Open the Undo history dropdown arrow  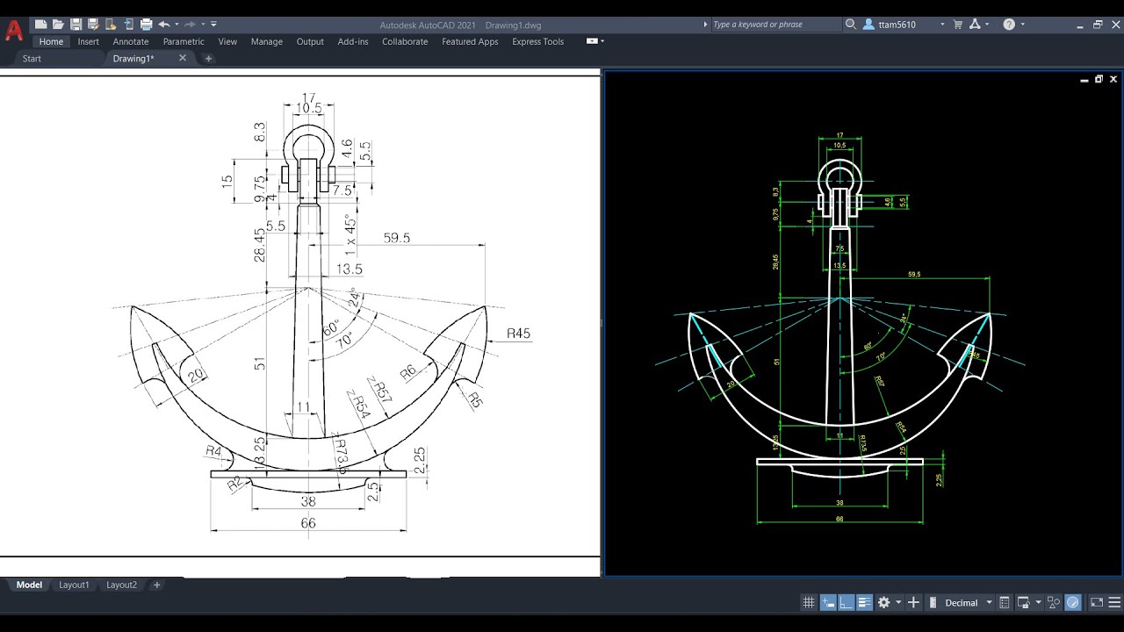pyautogui.click(x=177, y=25)
